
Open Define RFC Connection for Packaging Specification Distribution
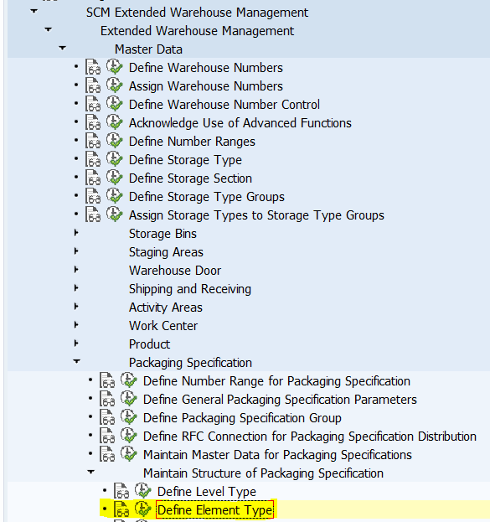pyautogui.click(x=310, y=437)
